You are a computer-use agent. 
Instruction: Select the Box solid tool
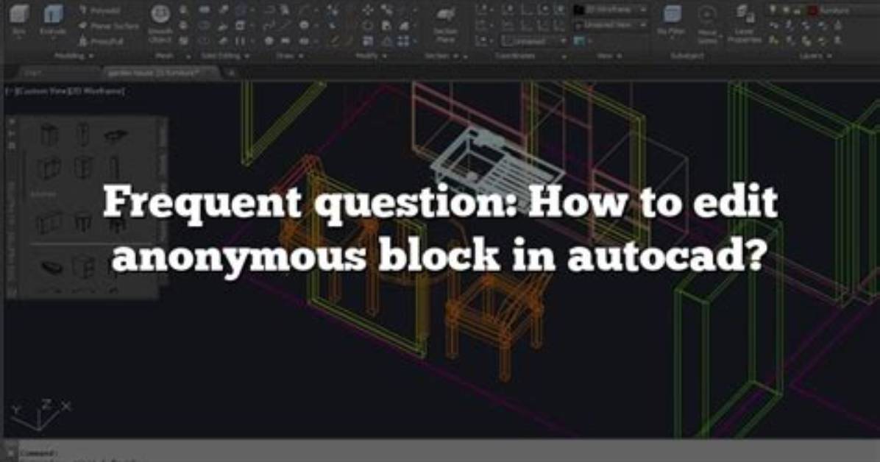click(18, 20)
